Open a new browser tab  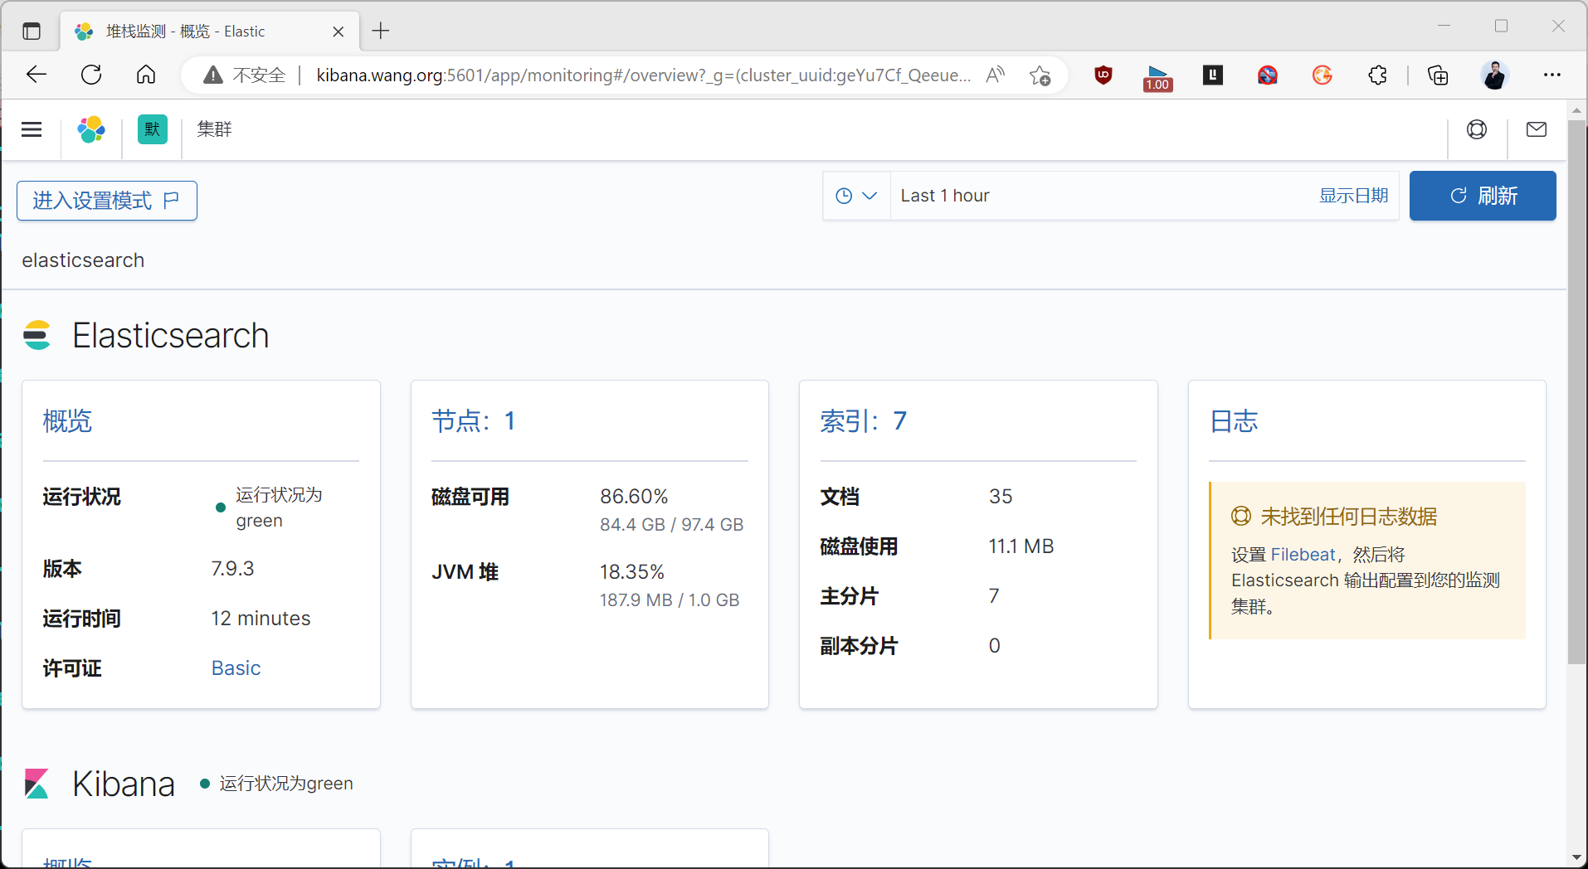coord(381,31)
